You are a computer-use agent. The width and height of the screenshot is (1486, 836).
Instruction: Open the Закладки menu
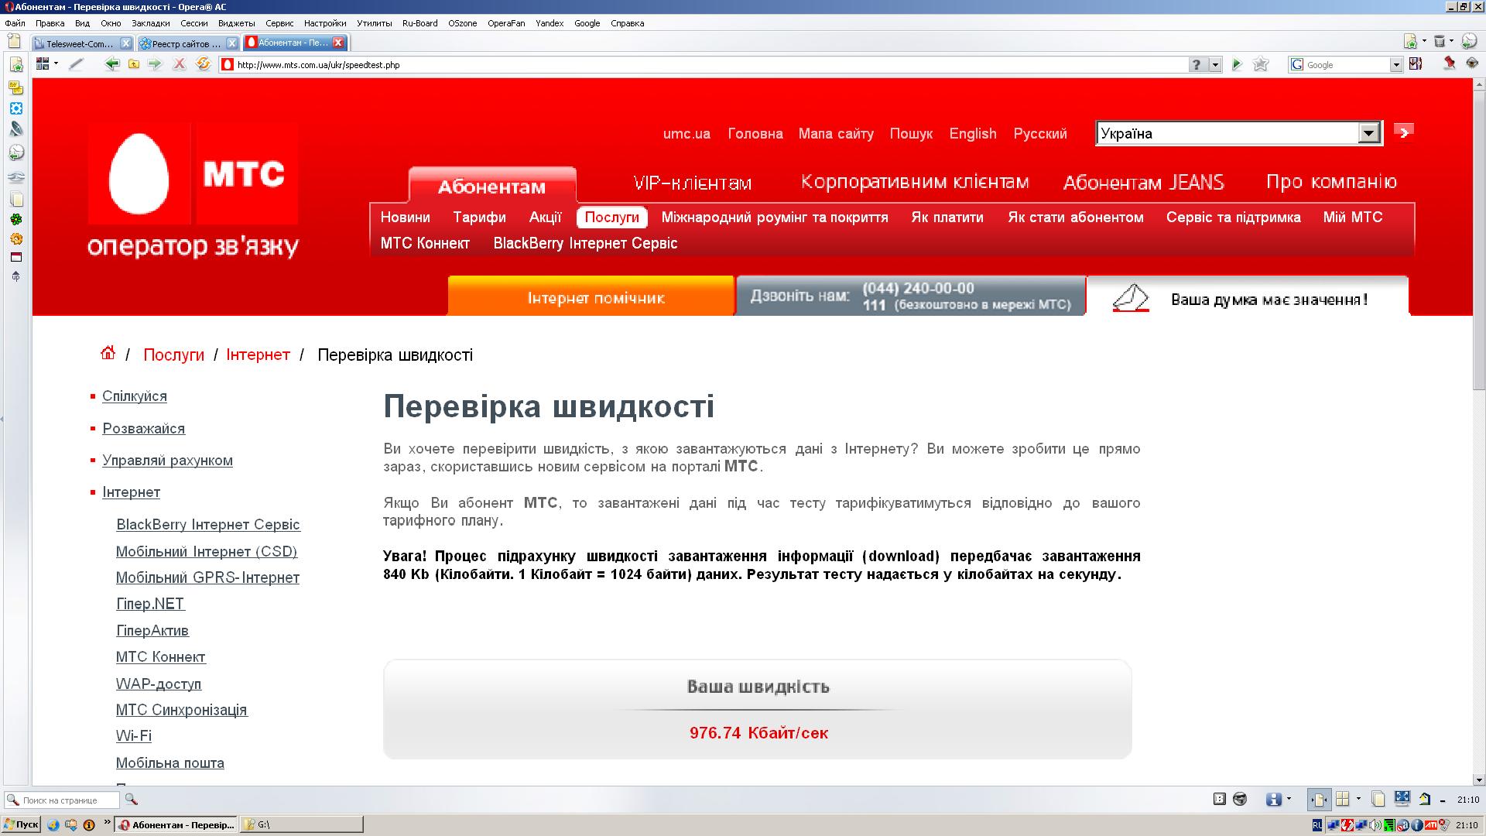pos(150,23)
